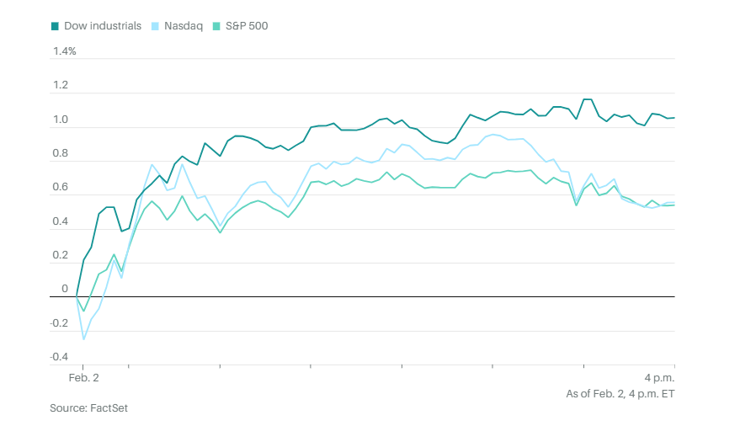Click the 'As of Feb. 2, 4 p.m. ET' timestamp
This screenshot has height=426, width=740.
pyautogui.click(x=620, y=393)
